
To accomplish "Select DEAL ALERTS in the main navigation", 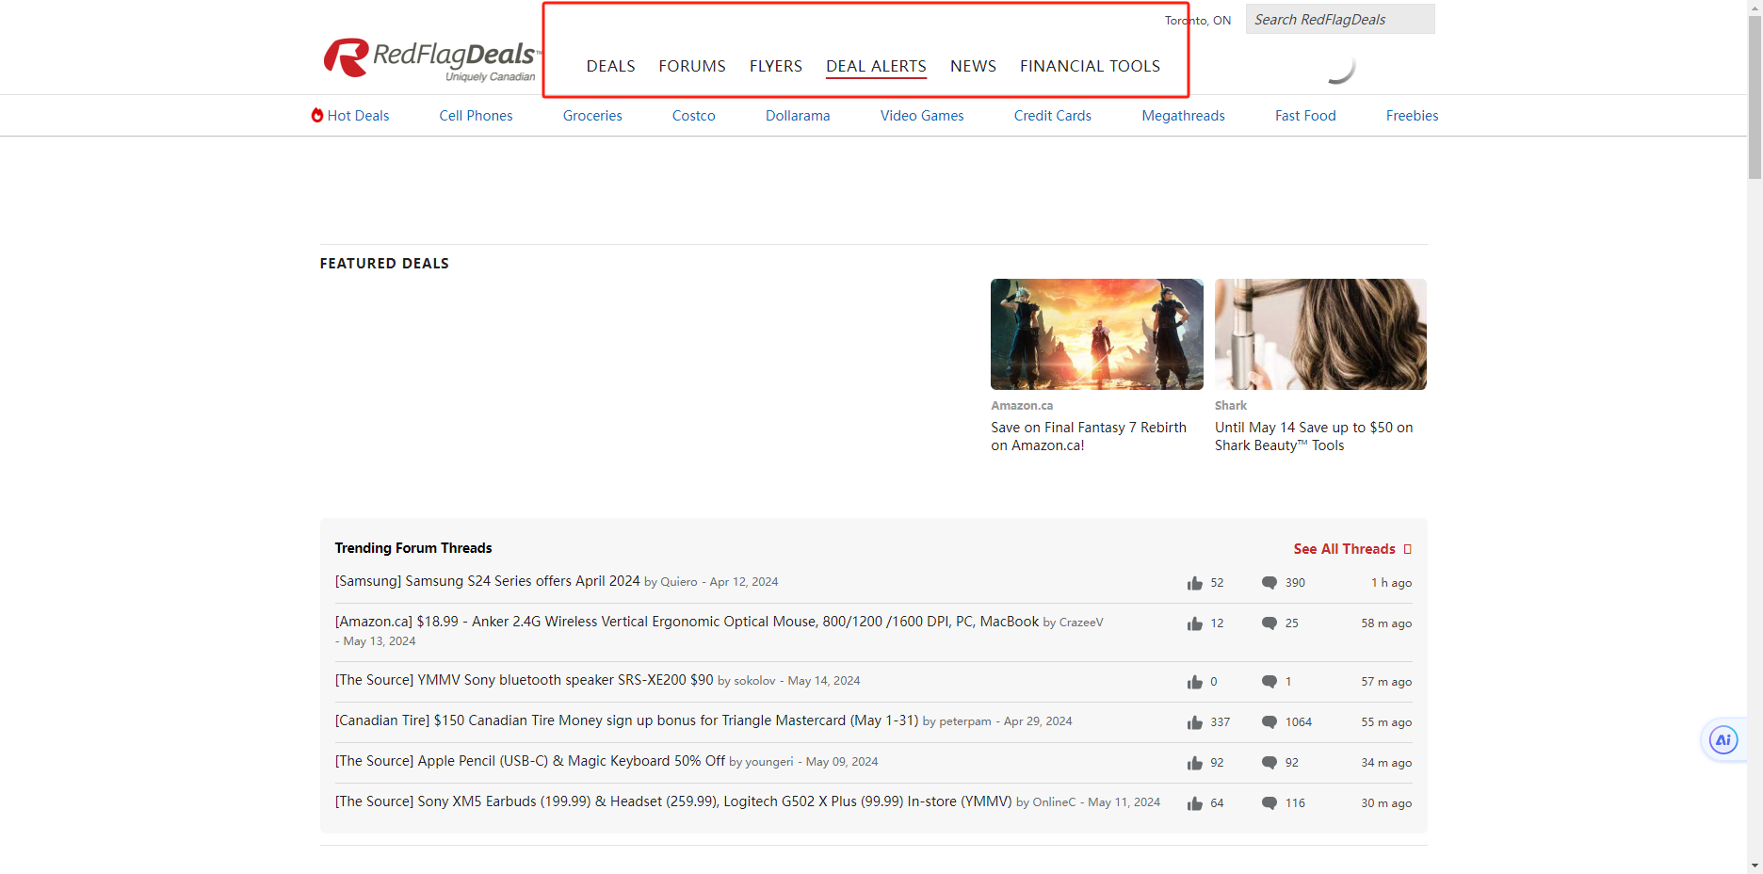I will point(876,66).
